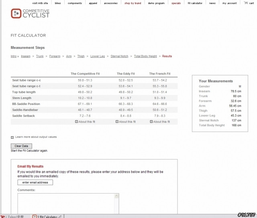
Task: Select the value 53.7 - 54.2
Action: click(160, 80)
